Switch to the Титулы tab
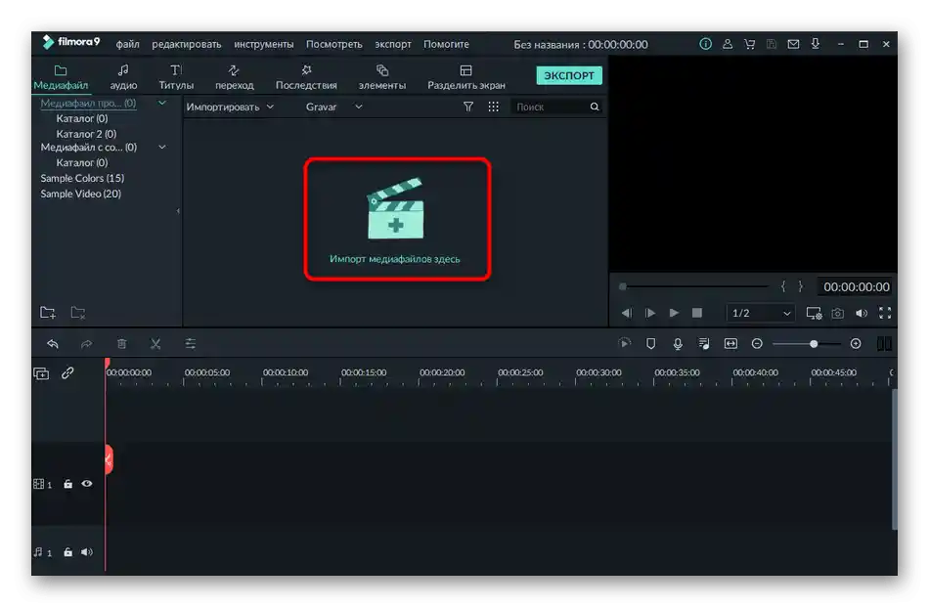Screen dimensions: 929x607 click(176, 77)
